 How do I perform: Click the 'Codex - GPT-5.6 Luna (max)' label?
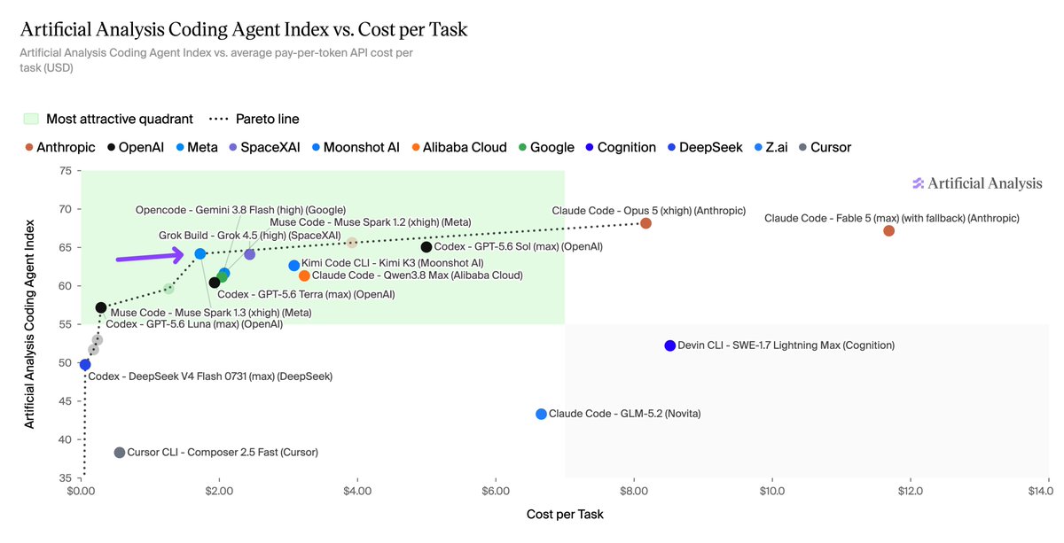194,325
